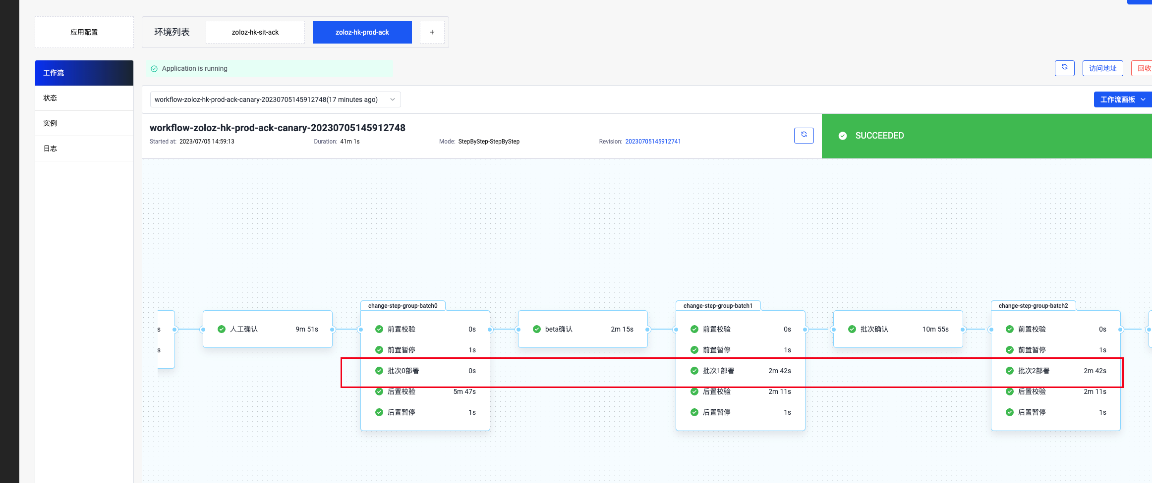Screen dimensions: 1152x483
Task: Click the green check icon of 批次确认
Action: (x=852, y=329)
